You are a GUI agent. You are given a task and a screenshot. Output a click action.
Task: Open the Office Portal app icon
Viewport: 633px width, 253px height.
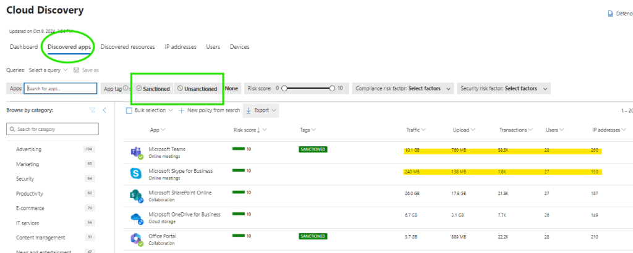[x=135, y=239]
